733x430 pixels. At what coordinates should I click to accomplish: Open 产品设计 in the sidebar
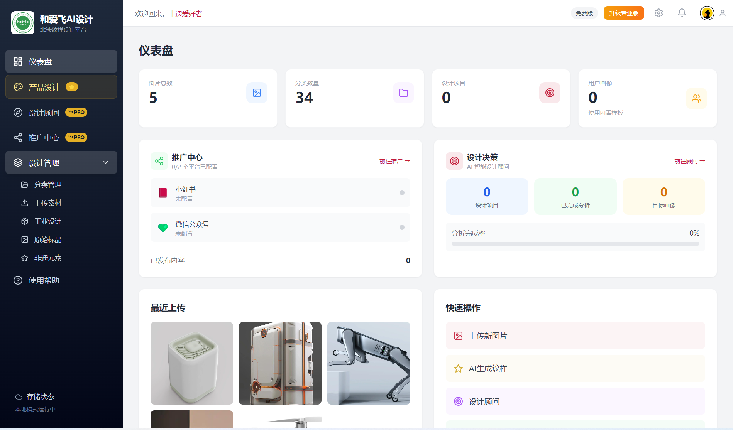61,87
